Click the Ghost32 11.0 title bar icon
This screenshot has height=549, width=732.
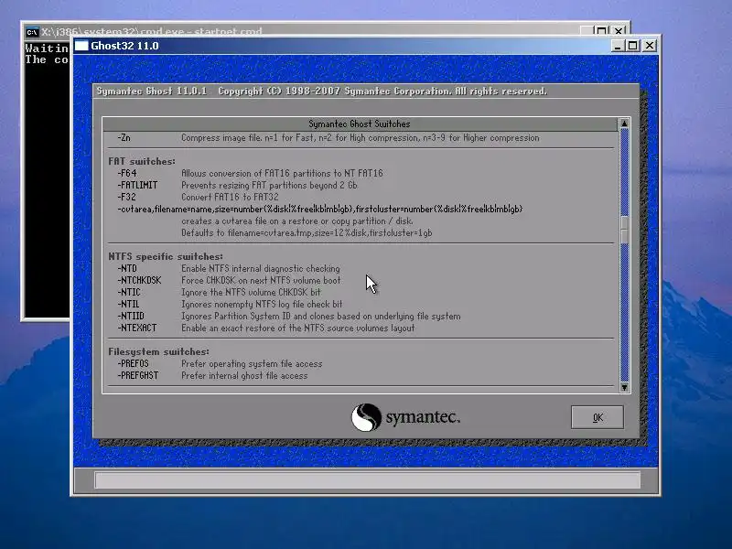click(x=81, y=46)
